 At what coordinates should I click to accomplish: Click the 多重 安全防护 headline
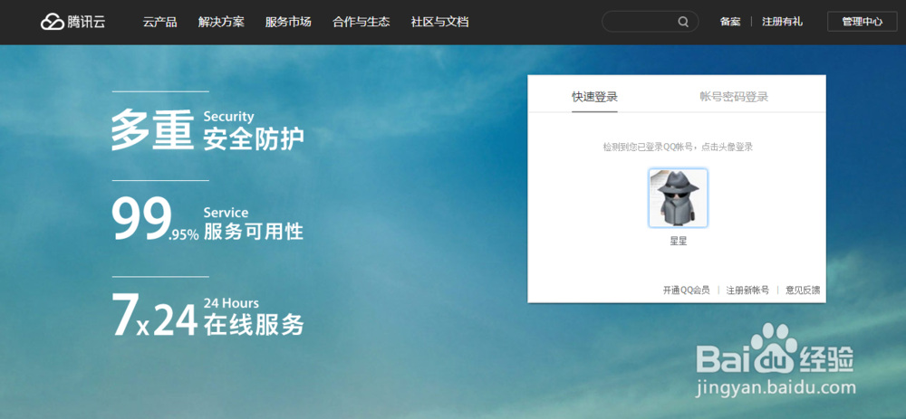pyautogui.click(x=207, y=130)
